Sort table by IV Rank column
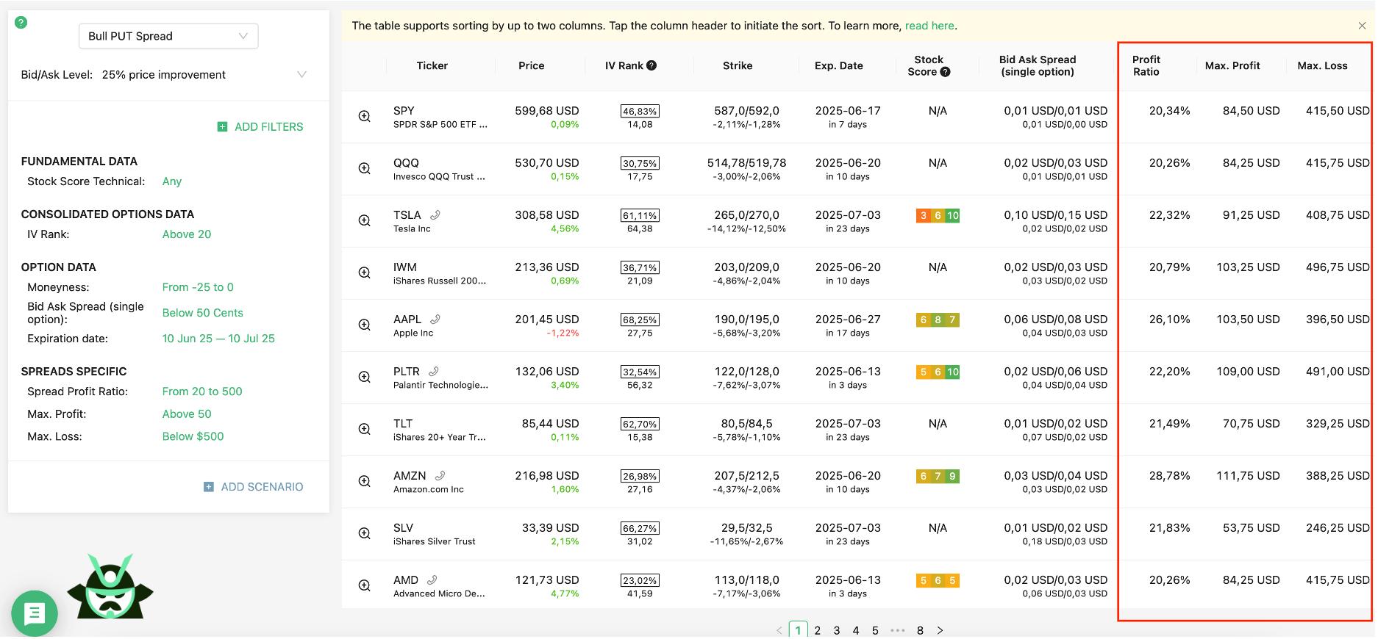Viewport: 1378px width, 639px height. click(x=624, y=65)
